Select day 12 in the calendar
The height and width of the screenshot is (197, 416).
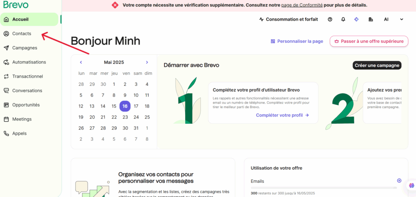(81, 106)
